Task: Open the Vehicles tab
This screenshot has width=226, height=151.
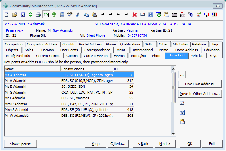Action: click(x=197, y=56)
